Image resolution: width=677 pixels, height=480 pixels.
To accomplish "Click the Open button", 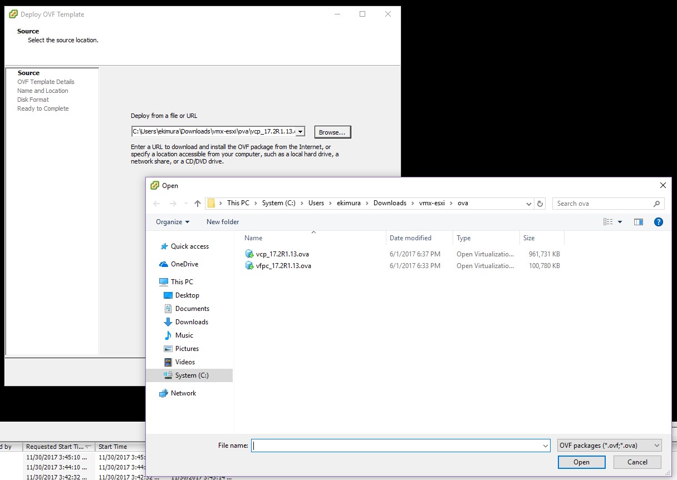I will [581, 462].
